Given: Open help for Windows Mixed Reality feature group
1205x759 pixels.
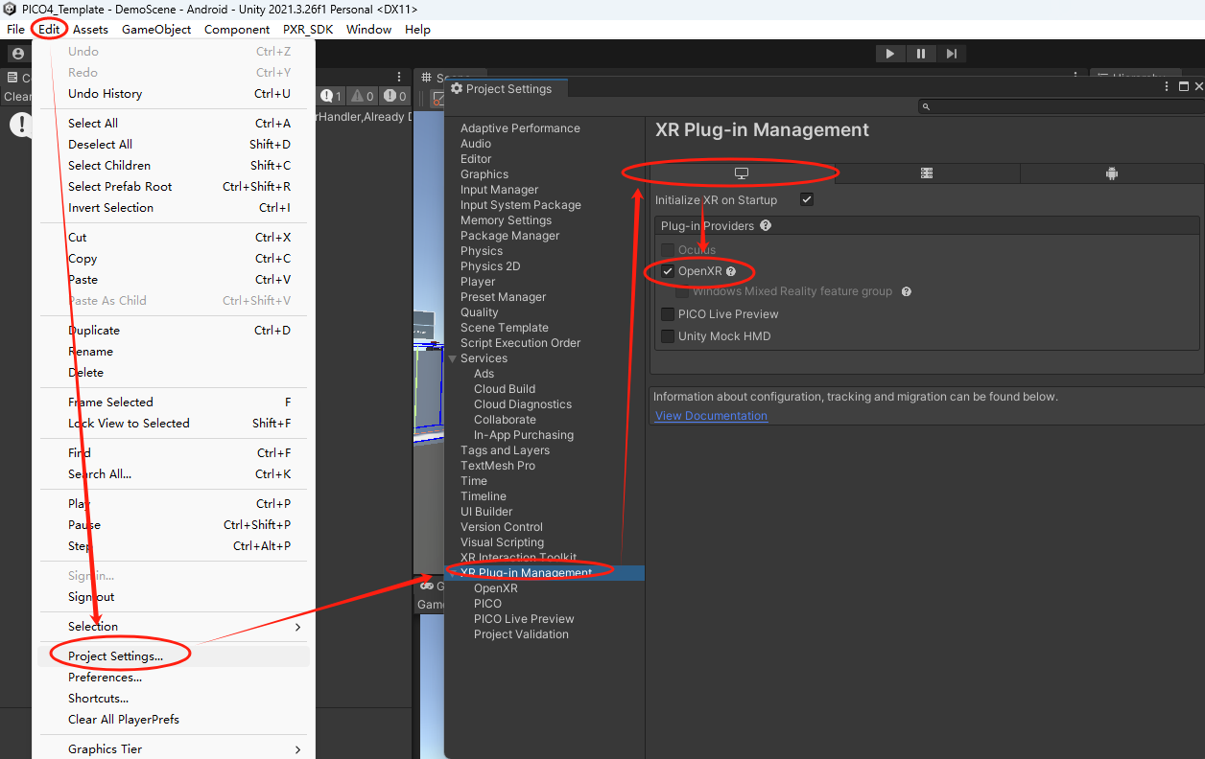Looking at the screenshot, I should (906, 291).
